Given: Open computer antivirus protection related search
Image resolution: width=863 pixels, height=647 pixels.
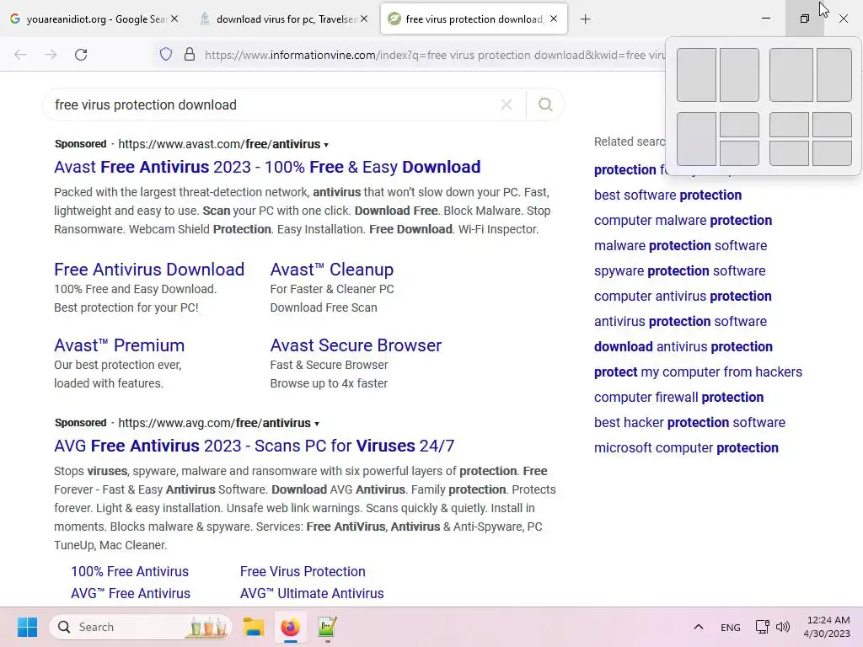Looking at the screenshot, I should point(683,297).
